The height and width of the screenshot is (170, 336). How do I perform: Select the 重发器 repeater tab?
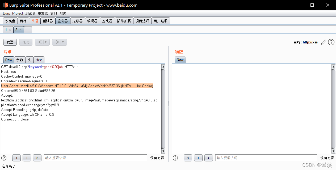tap(63, 21)
